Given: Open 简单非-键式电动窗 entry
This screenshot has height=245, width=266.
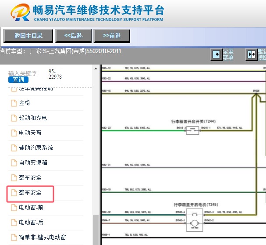Looking at the screenshot, I should (x=43, y=237).
